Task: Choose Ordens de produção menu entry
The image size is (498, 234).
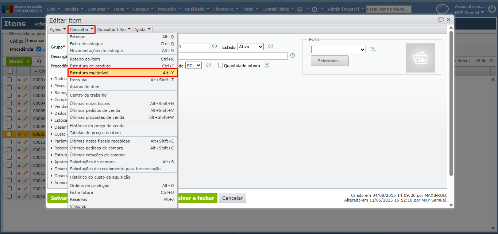Action: tap(123, 186)
